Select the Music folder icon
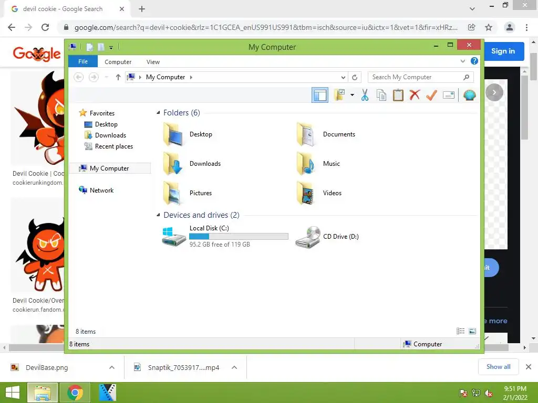538x403 pixels. tap(305, 164)
